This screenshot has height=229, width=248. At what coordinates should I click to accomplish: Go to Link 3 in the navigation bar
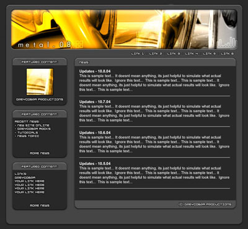(174, 53)
